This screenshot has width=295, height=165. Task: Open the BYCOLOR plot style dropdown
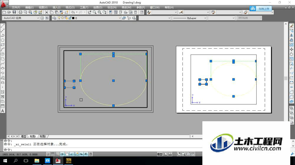click(x=260, y=18)
